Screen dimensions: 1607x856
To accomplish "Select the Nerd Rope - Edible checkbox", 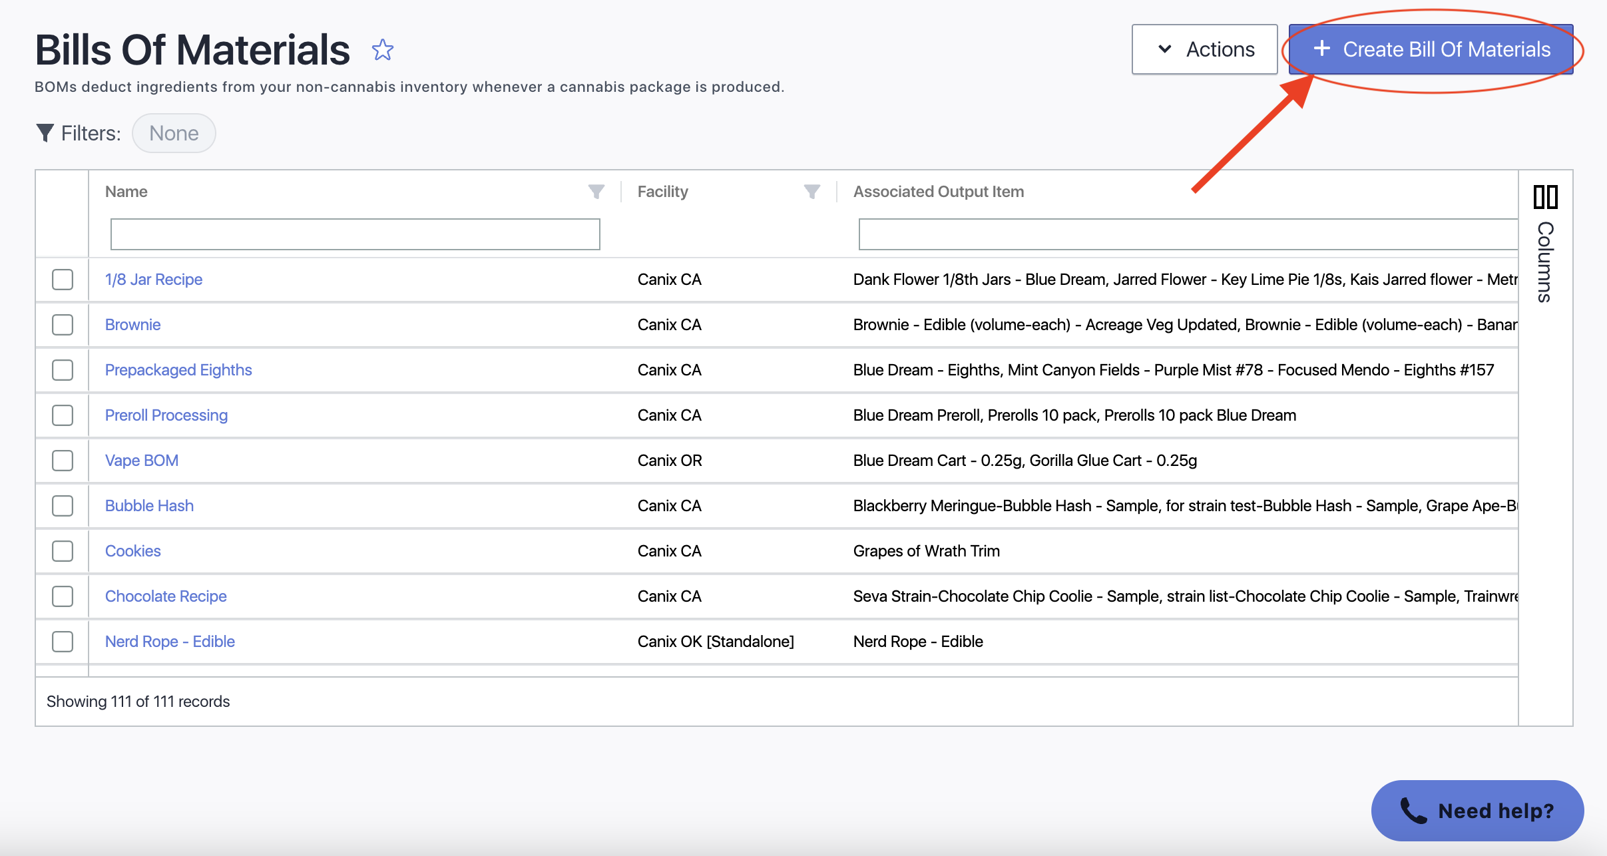I will (63, 642).
